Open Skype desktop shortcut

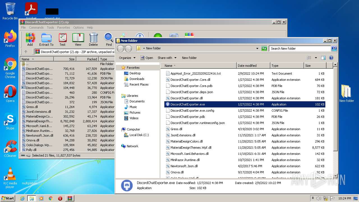tap(10, 121)
